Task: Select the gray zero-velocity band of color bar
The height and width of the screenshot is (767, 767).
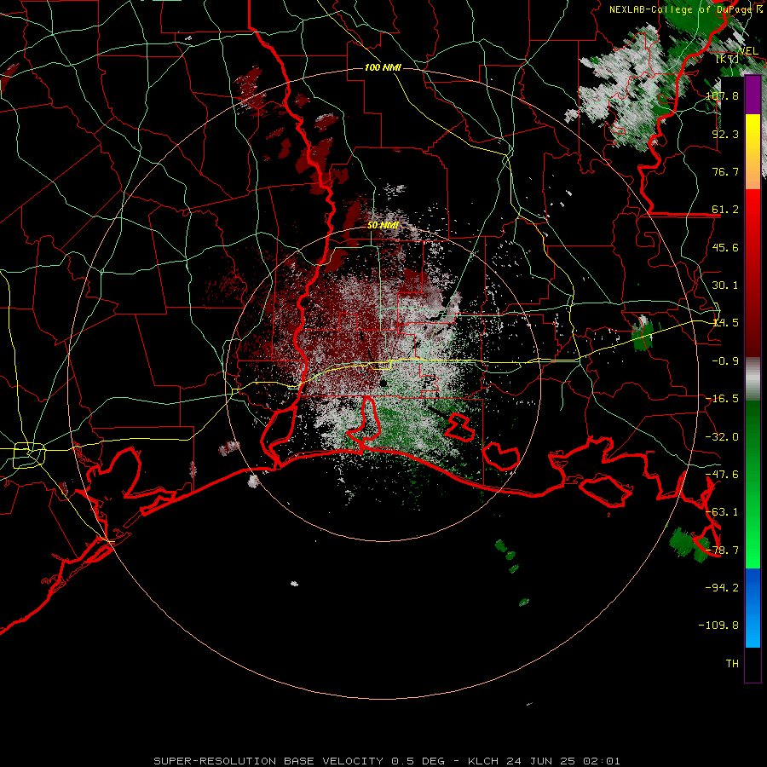Action: (x=753, y=379)
